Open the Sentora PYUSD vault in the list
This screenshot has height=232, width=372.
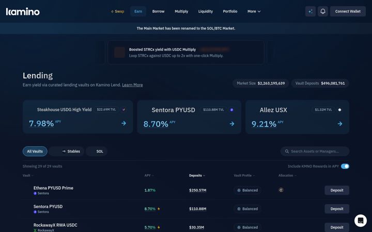click(186, 209)
